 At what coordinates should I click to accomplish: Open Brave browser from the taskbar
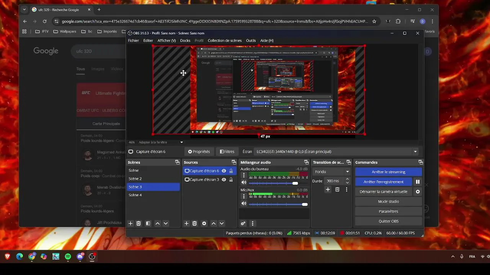7,257
